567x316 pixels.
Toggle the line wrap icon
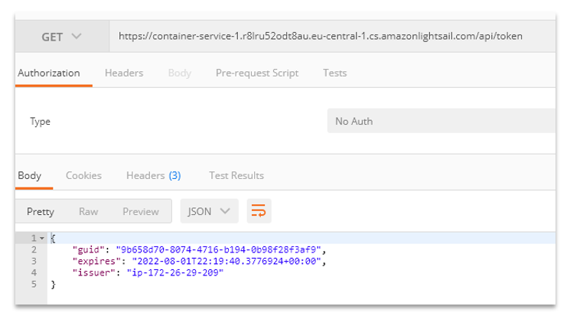(x=259, y=212)
